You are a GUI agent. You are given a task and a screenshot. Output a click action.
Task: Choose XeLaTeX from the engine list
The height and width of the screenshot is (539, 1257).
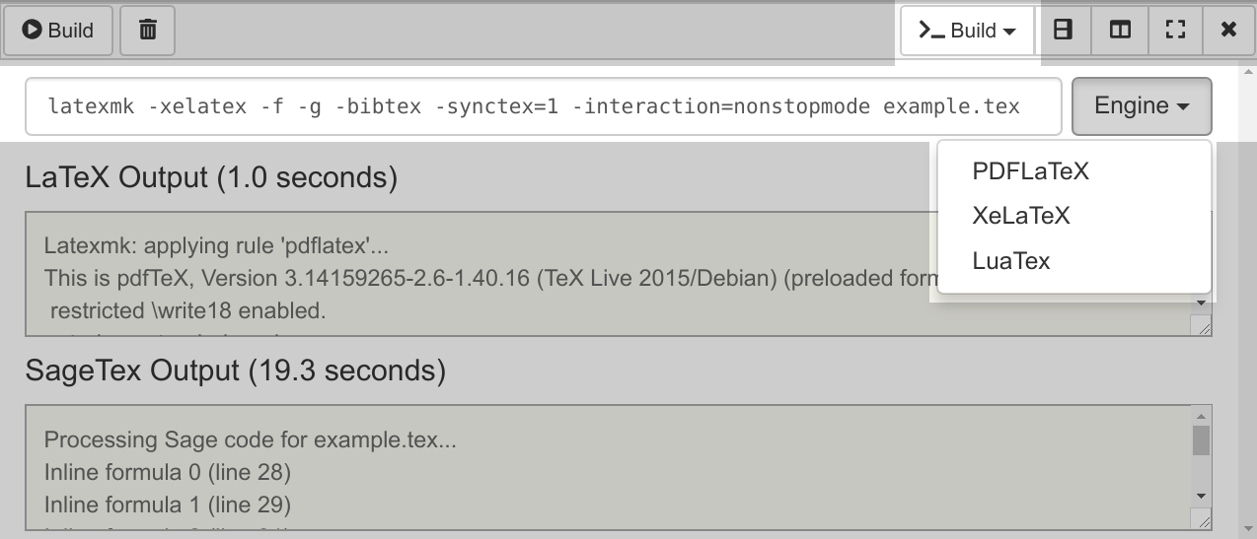tap(1020, 216)
